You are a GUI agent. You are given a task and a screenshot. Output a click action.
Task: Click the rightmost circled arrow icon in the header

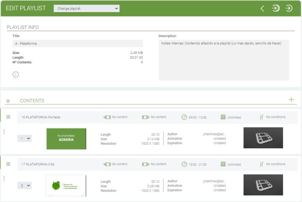pyautogui.click(x=289, y=8)
